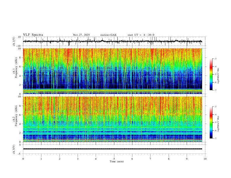
Task: Click the ch.1 'Frequency (kHz)' axis label
Action: tap(16, 67)
